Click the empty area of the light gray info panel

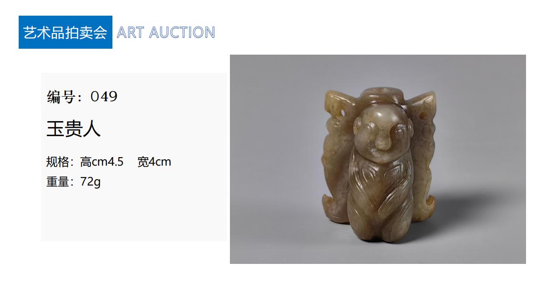point(134,214)
